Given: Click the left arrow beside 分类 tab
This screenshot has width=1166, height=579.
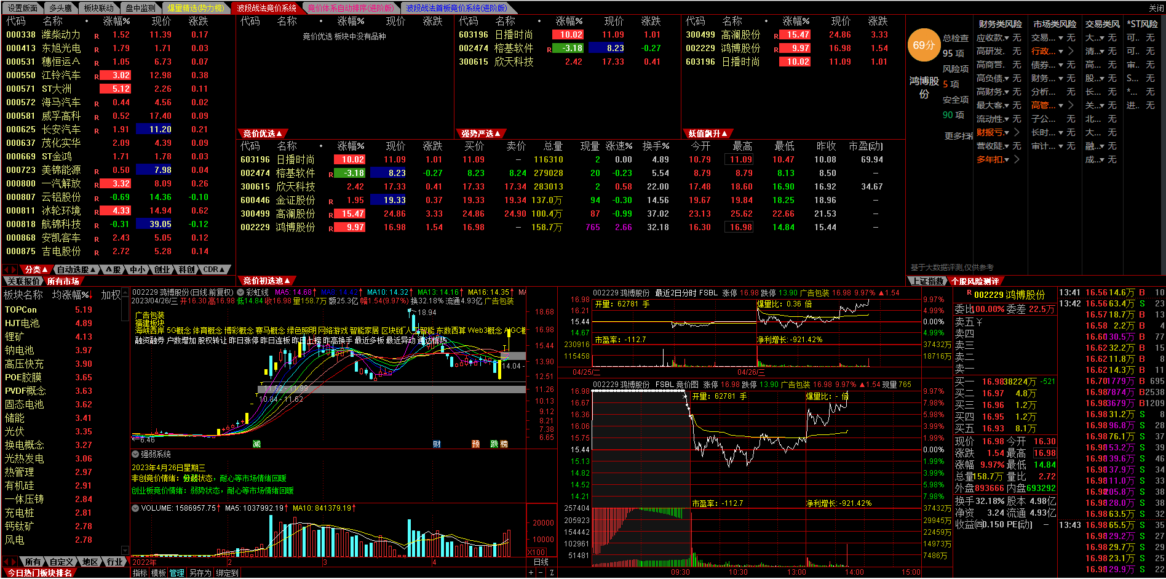Looking at the screenshot, I should [x=6, y=270].
